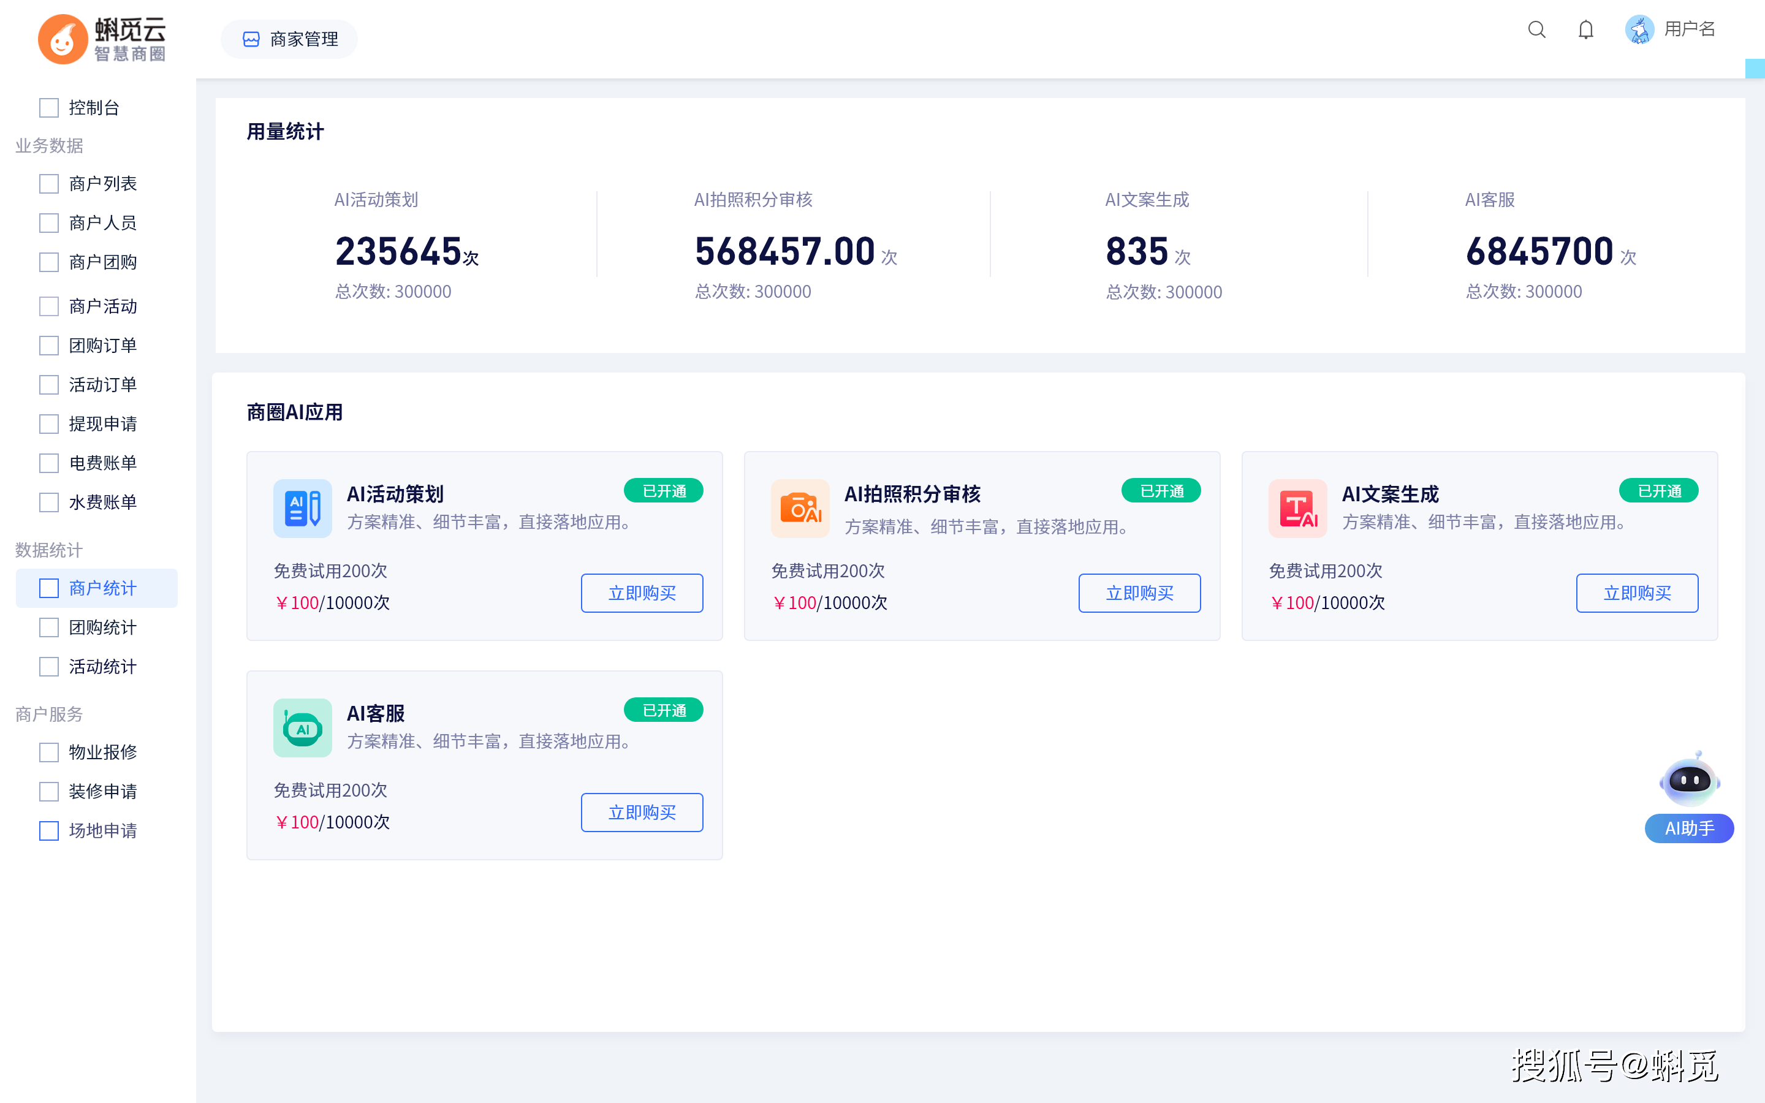Open the AI助手 robot mascot
Image resolution: width=1765 pixels, height=1103 pixels.
[x=1689, y=780]
